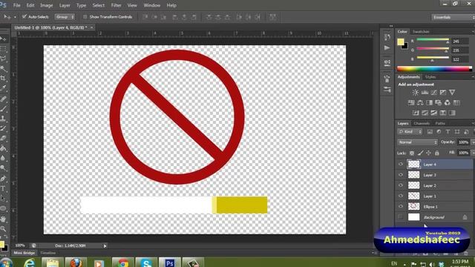475x267 pixels.
Task: Open the Image menu
Action: coord(46,5)
